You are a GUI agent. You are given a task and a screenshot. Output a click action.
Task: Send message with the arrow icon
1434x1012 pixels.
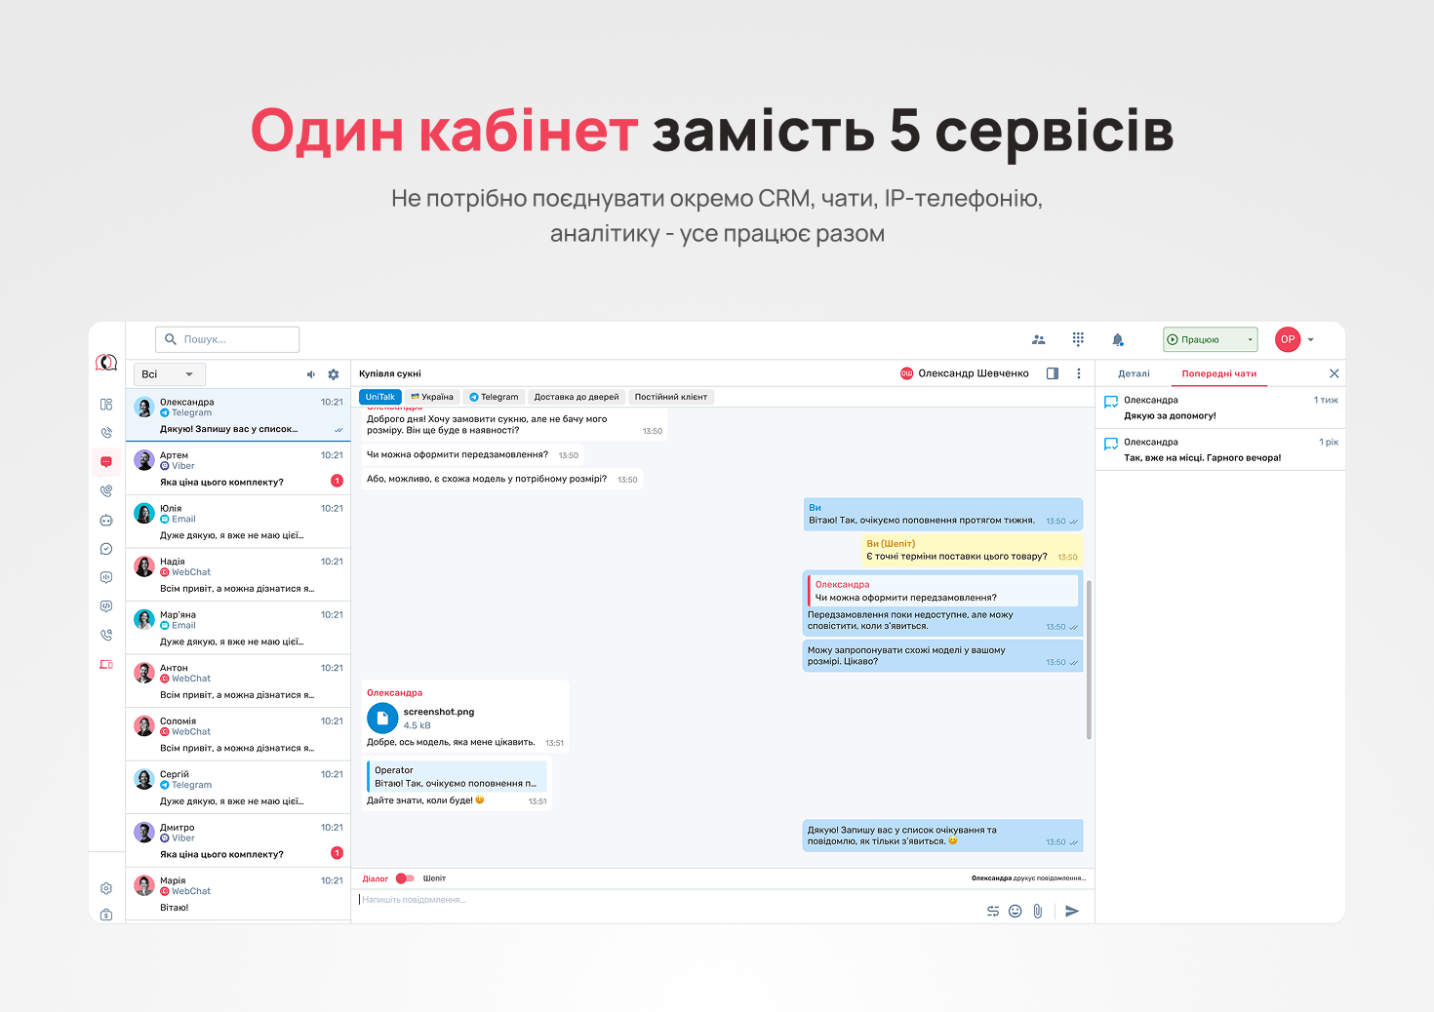pos(1072,911)
